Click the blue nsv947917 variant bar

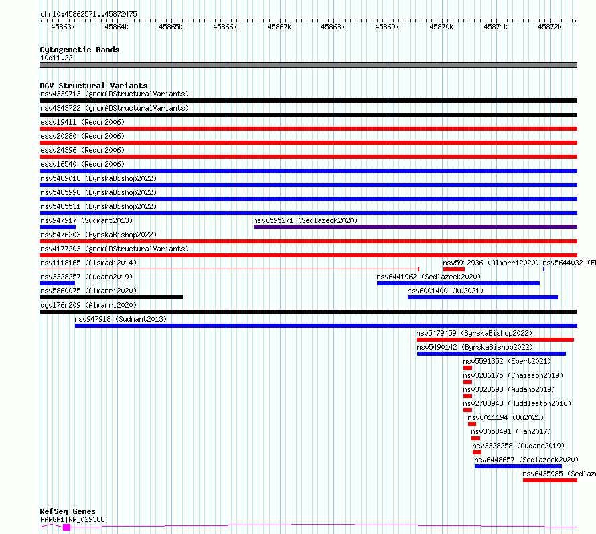point(58,227)
